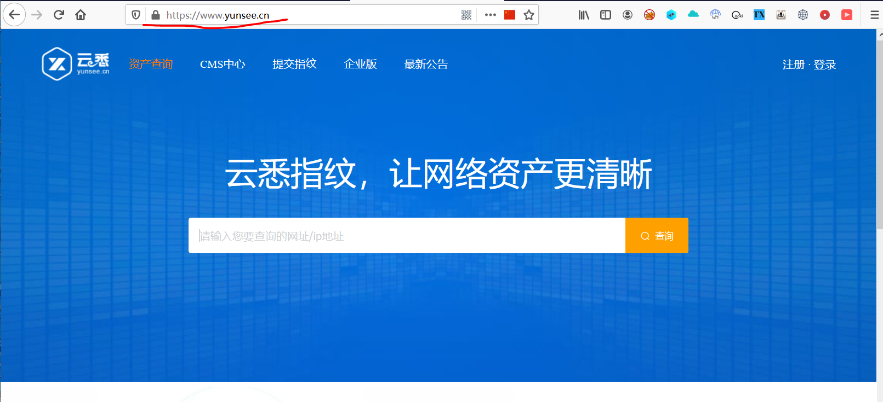The height and width of the screenshot is (402, 883).
Task: Go back to the previous page
Action: click(x=14, y=15)
